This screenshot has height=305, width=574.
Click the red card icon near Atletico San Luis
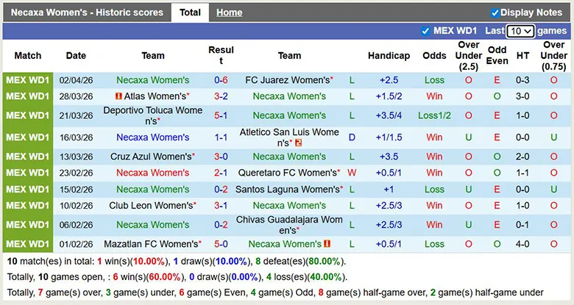pyautogui.click(x=300, y=143)
